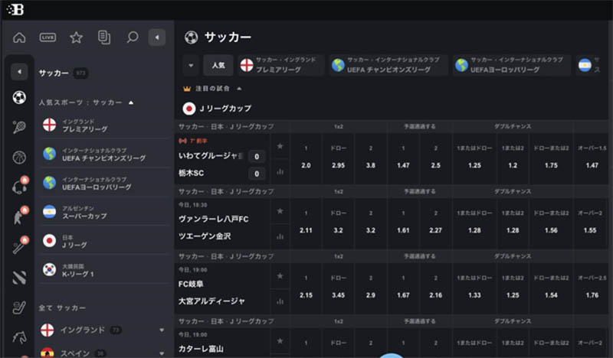Open アルゼンチン スーパーカップ in sidebar

click(103, 212)
